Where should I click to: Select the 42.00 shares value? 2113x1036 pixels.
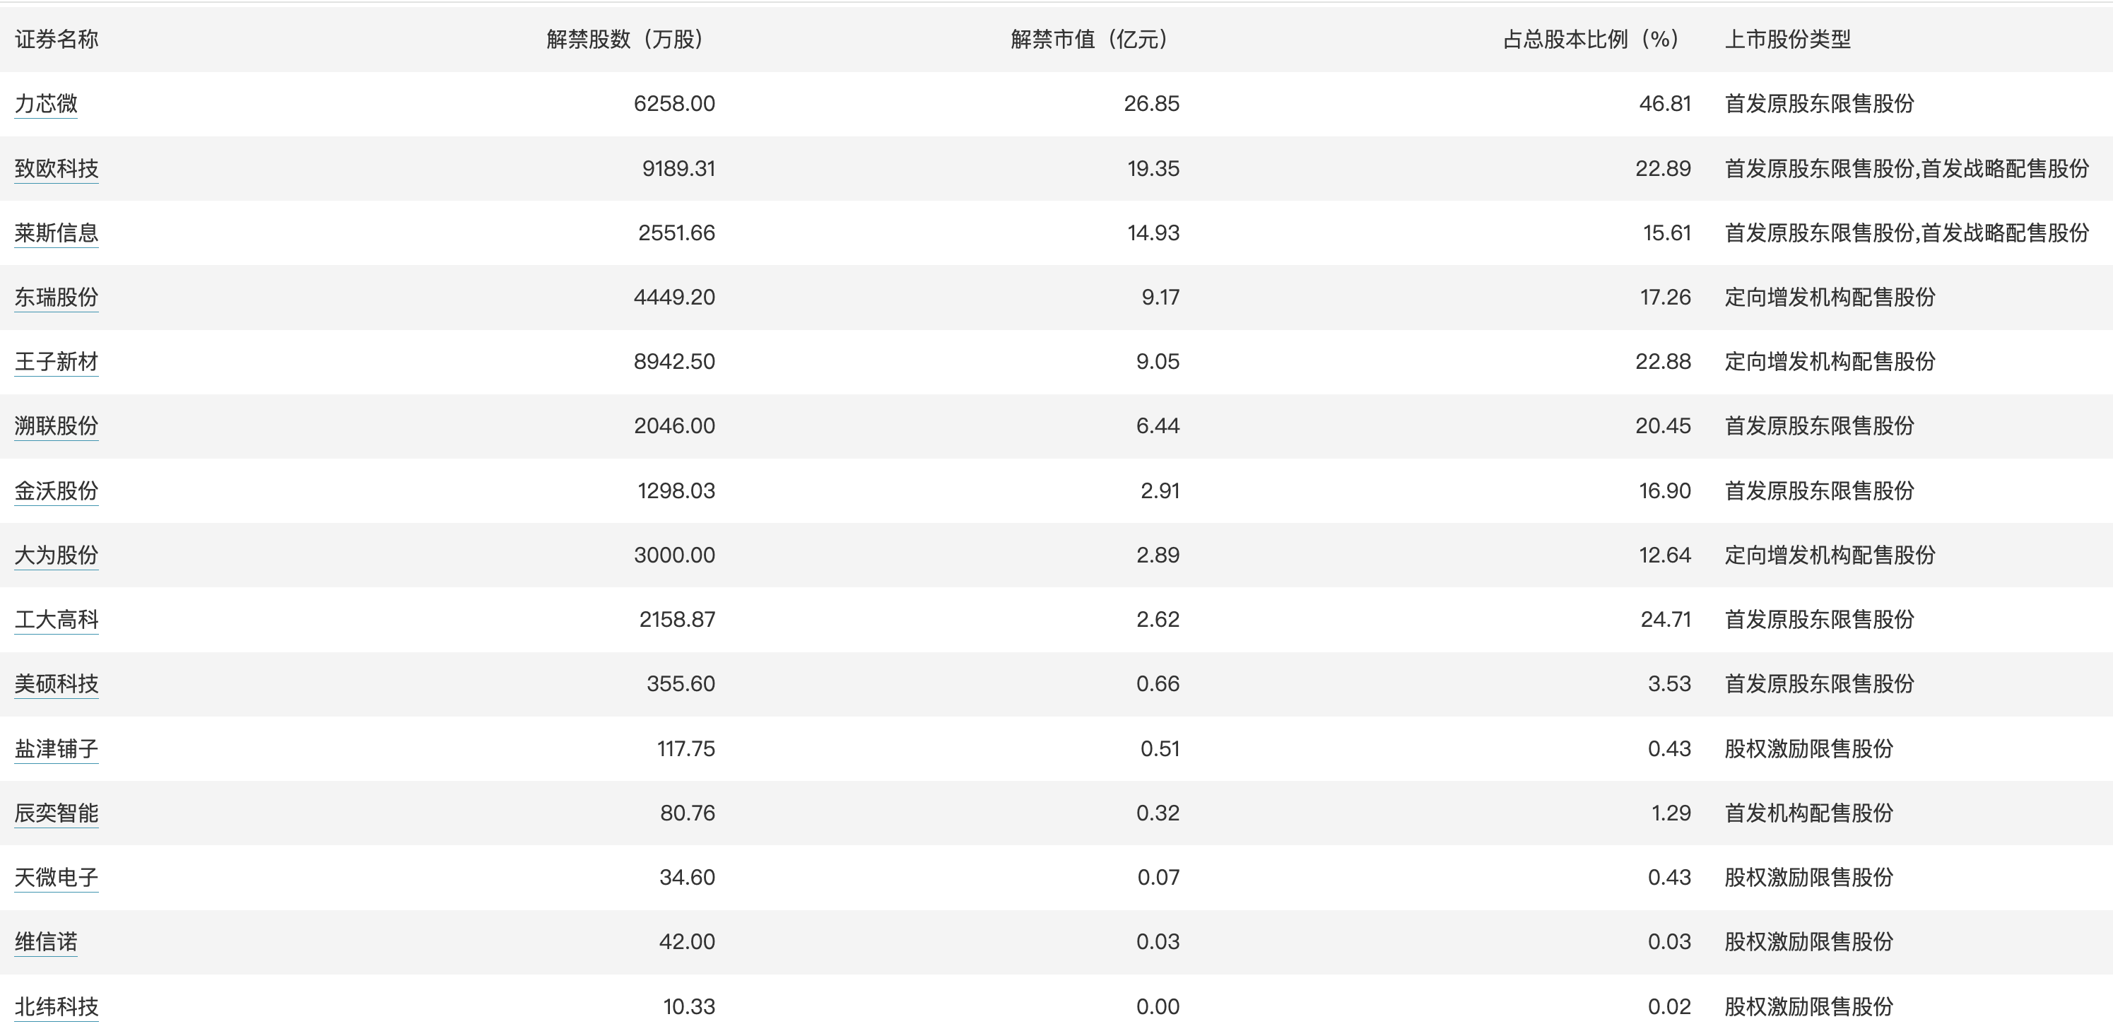(688, 942)
